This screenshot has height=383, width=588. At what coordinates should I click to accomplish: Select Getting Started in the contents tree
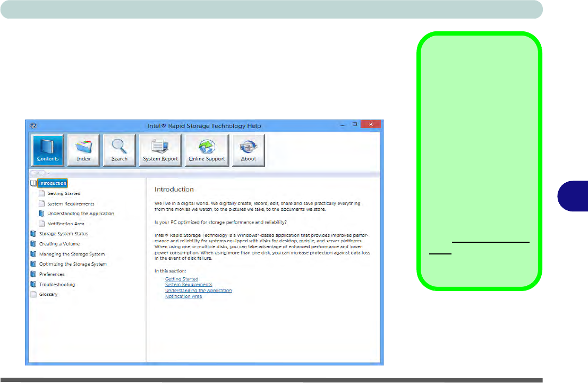click(x=64, y=193)
